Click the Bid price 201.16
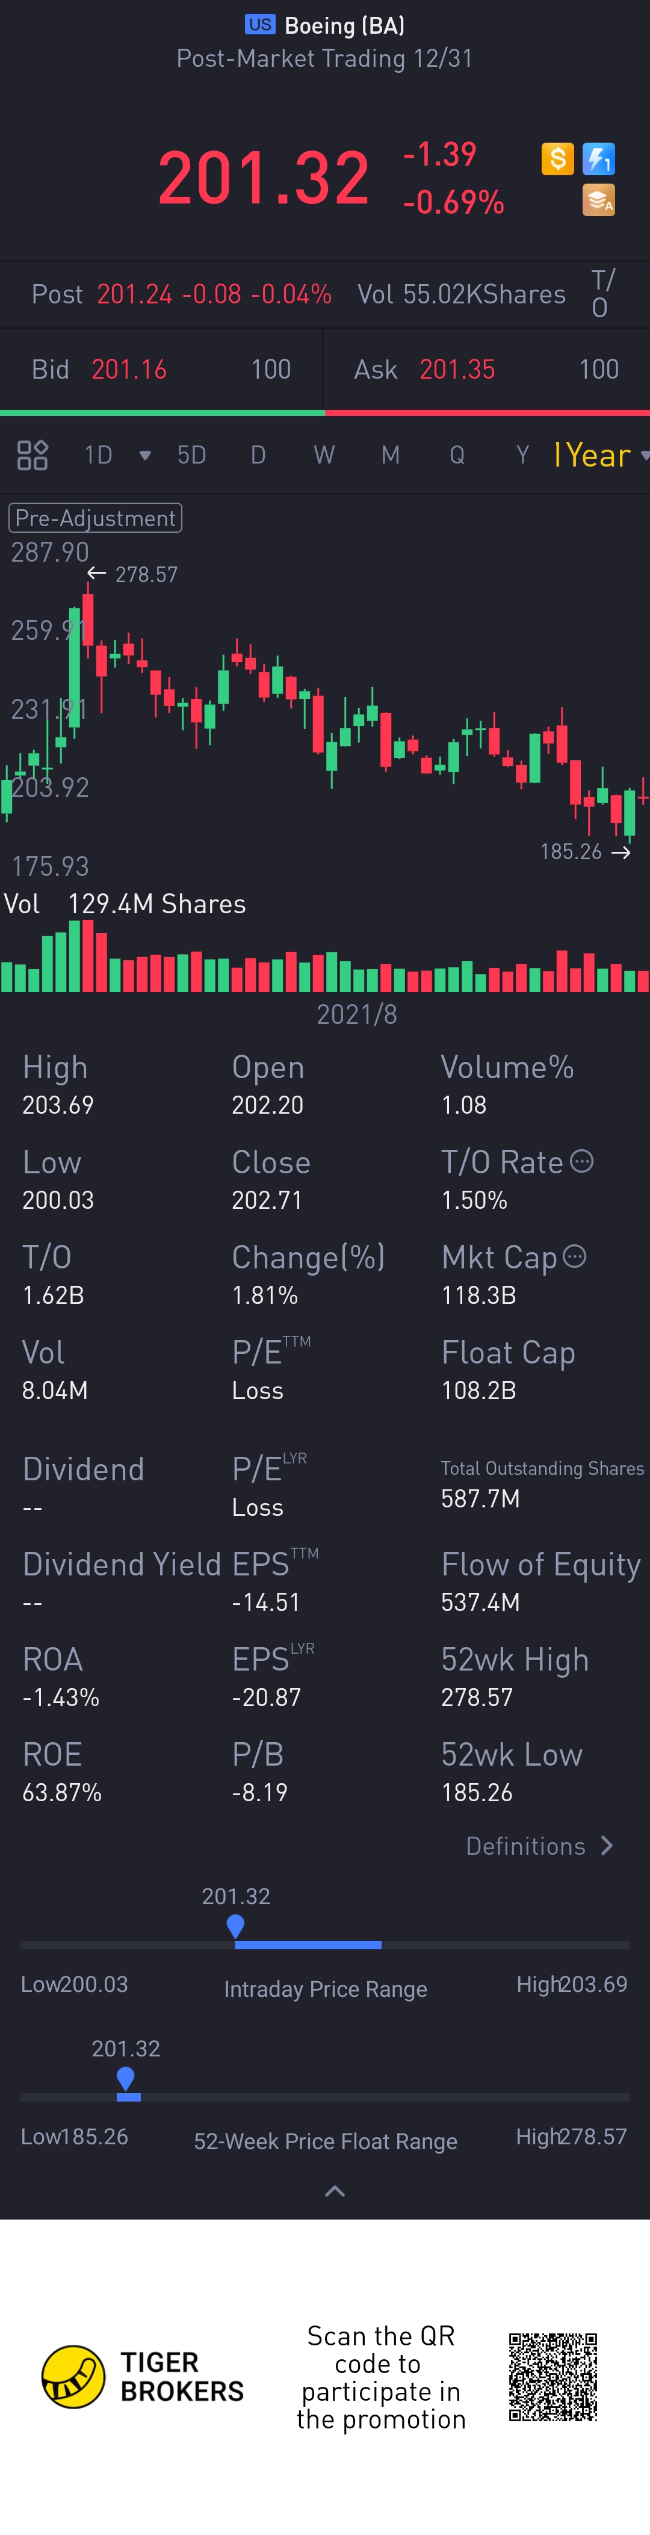The height and width of the screenshot is (2535, 650). point(129,370)
